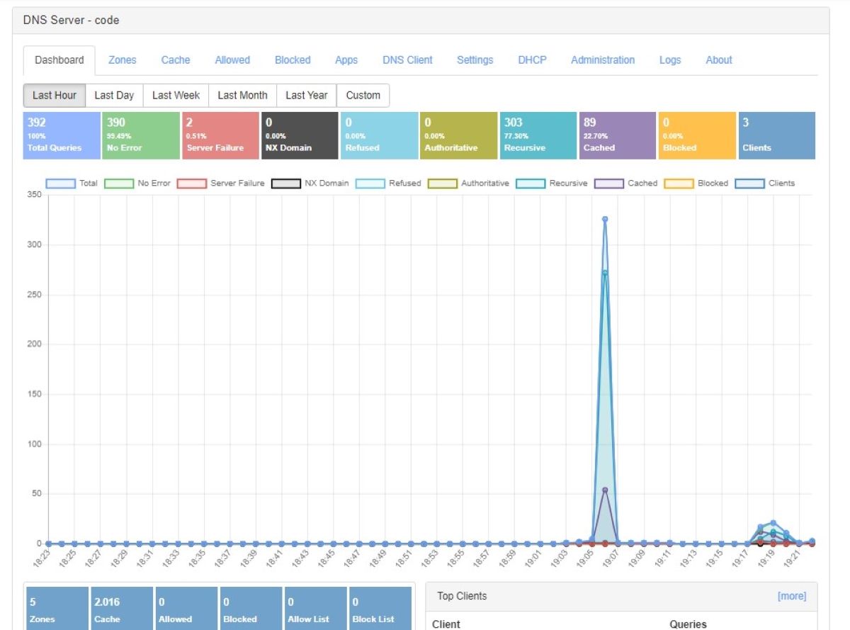Click the Queries column header
The width and height of the screenshot is (850, 630).
click(x=688, y=624)
